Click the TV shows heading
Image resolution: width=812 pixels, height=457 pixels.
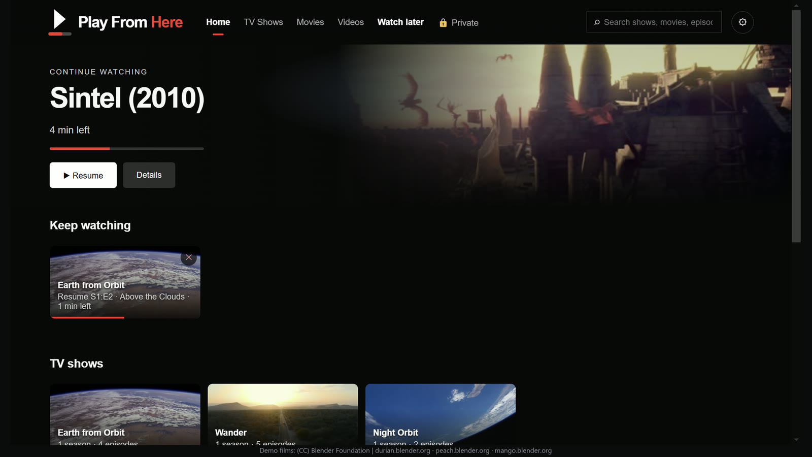77,364
